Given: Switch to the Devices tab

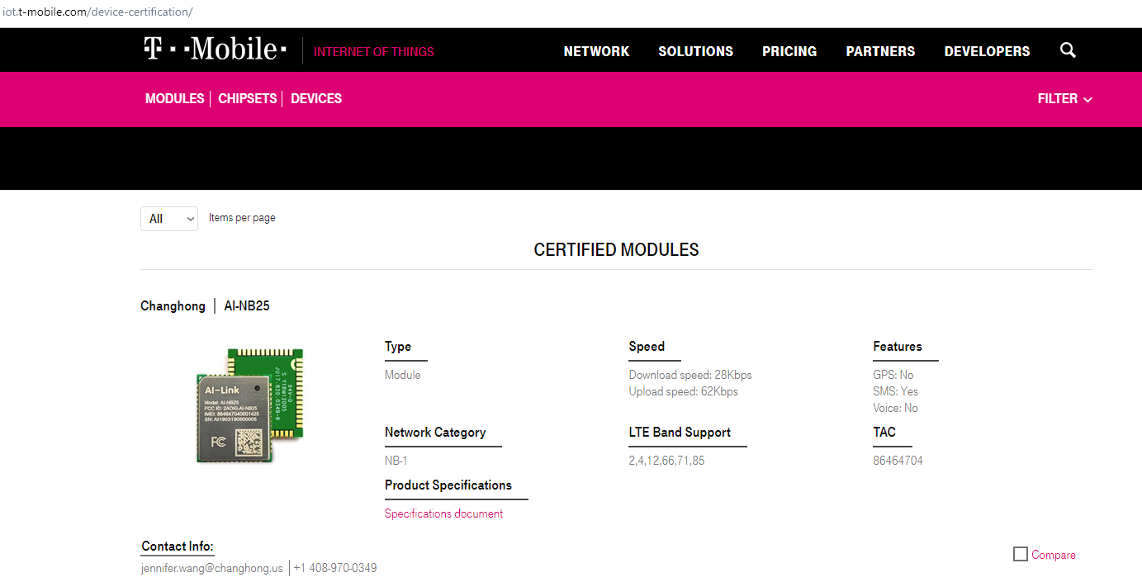Looking at the screenshot, I should pos(316,98).
